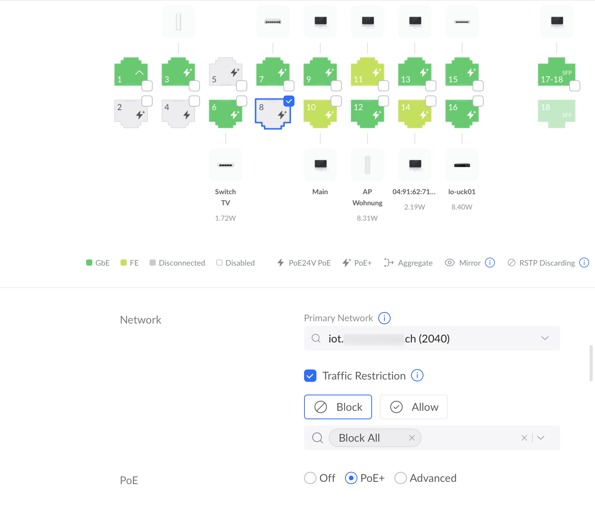Expand the Primary Network dropdown
The image size is (595, 505).
[544, 338]
